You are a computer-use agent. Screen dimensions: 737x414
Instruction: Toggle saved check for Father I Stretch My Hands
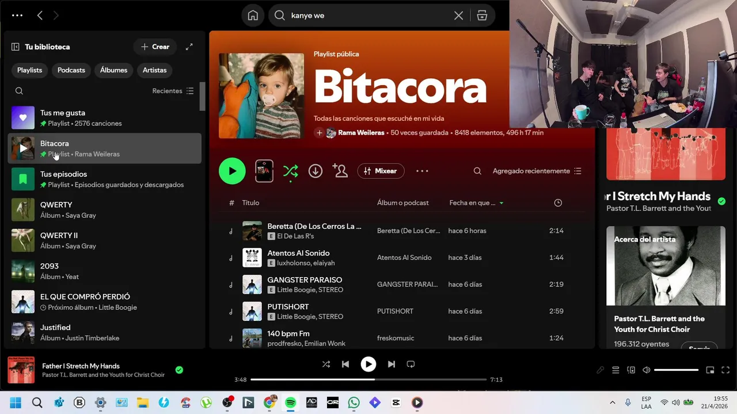[179, 370]
